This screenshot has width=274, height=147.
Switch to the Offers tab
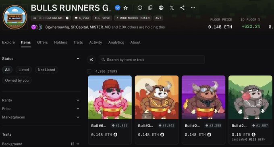[x=42, y=42]
